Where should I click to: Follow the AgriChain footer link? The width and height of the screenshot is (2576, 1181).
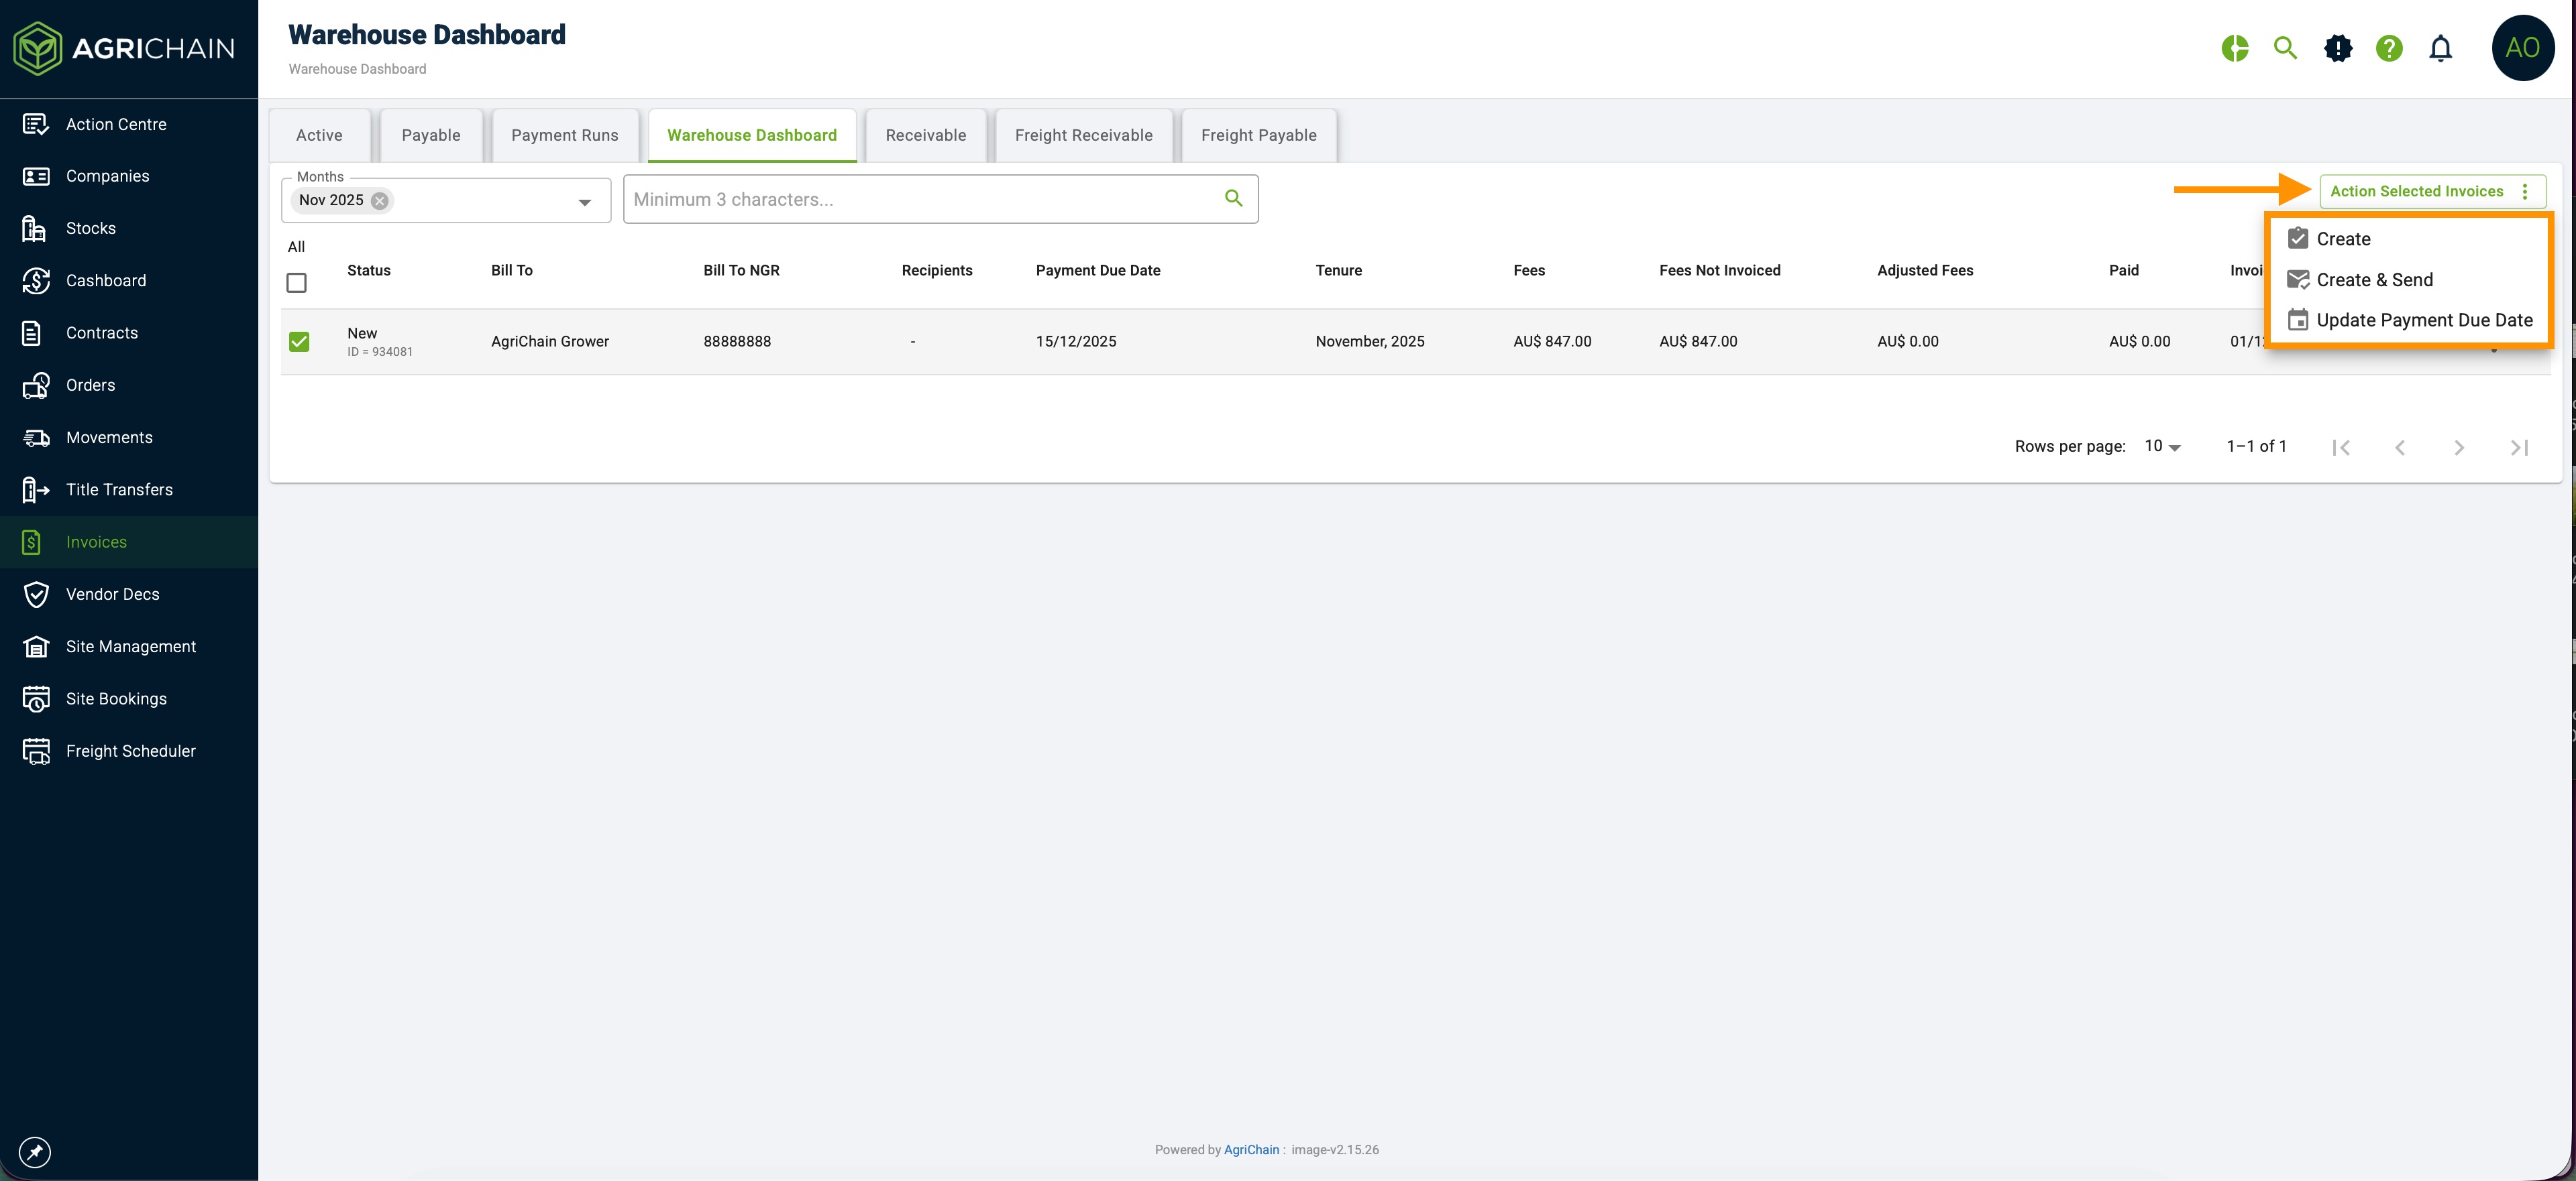click(x=1250, y=1150)
